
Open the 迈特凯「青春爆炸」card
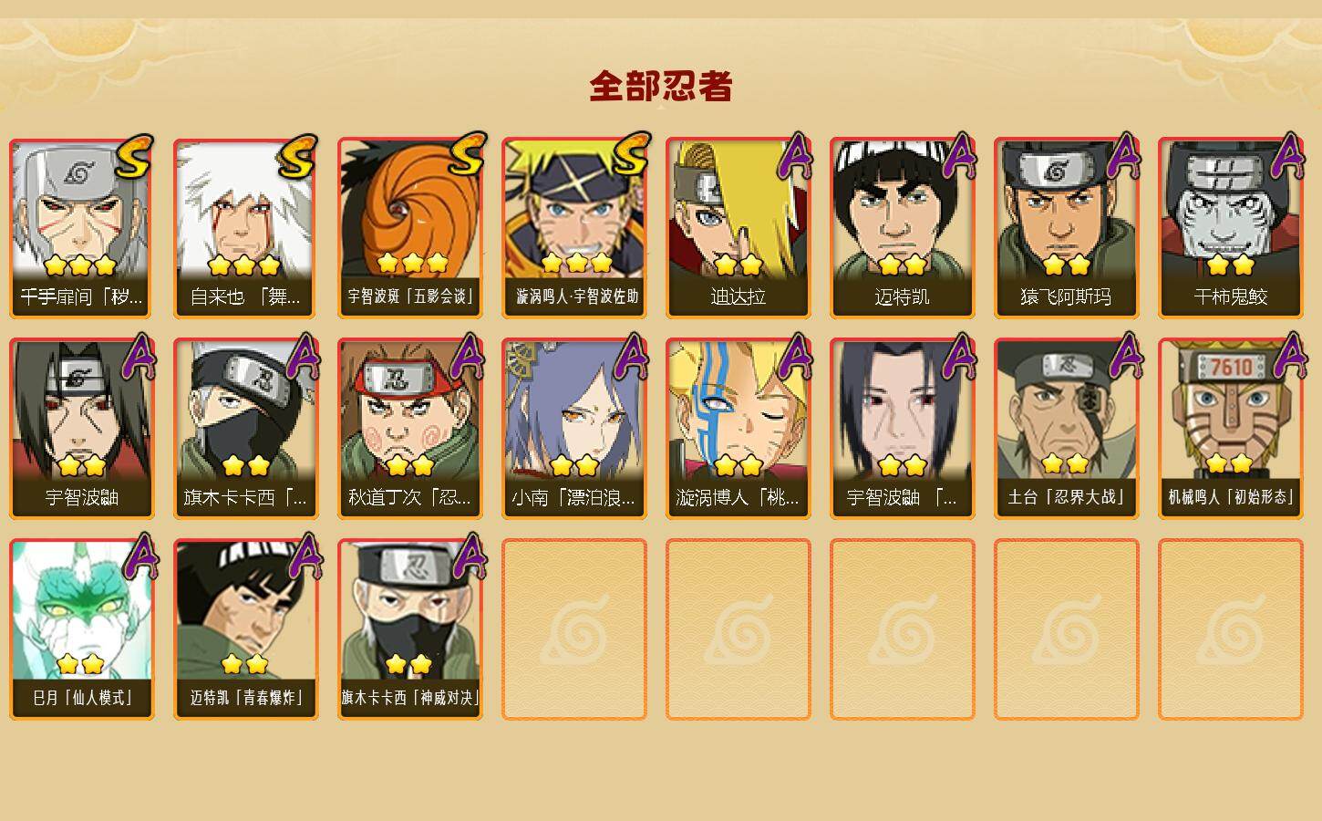pos(246,629)
